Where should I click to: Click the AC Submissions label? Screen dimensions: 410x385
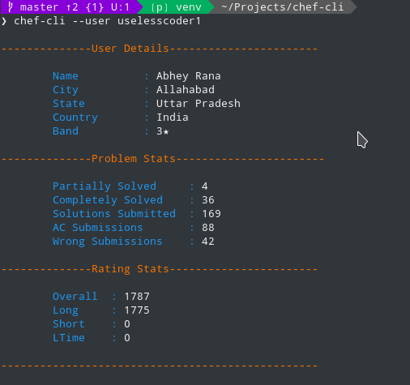tap(98, 228)
